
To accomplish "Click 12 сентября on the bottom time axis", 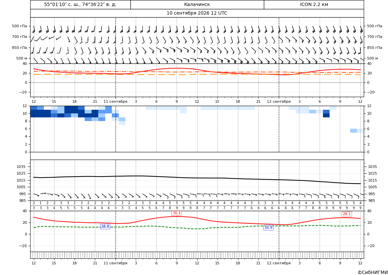I will [x=278, y=263].
